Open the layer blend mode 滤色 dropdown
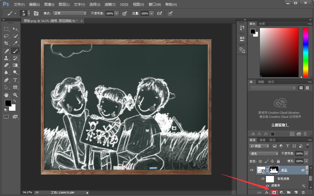The height and width of the screenshot is (196, 314). [x=264, y=154]
